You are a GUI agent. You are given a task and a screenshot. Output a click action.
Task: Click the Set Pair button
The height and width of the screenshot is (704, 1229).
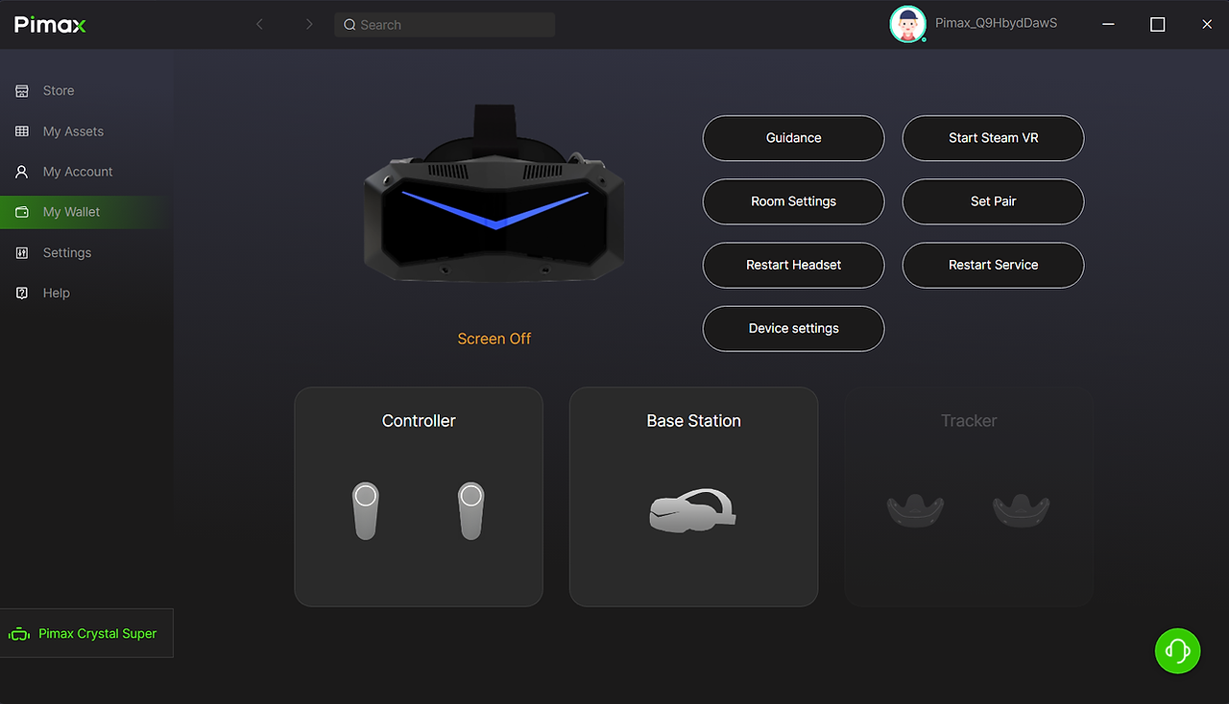coord(993,201)
